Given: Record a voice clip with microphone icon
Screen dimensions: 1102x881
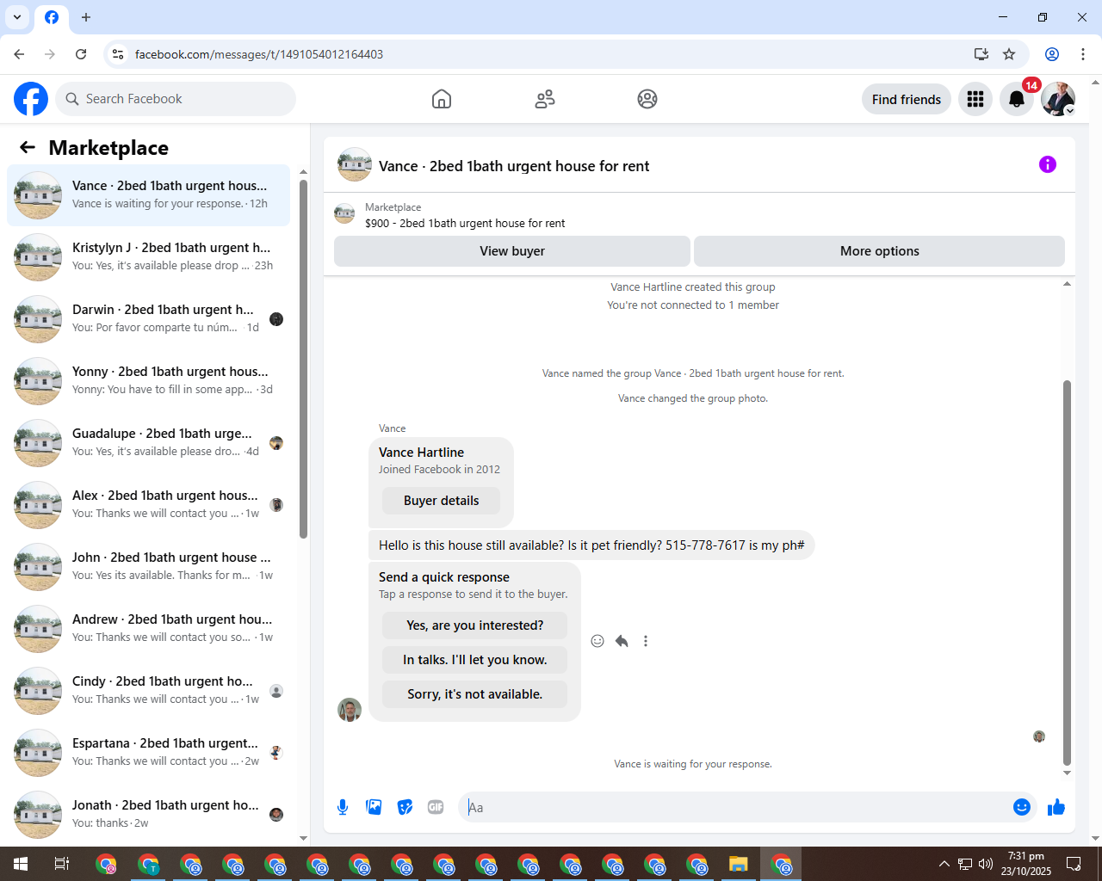Looking at the screenshot, I should coord(343,807).
